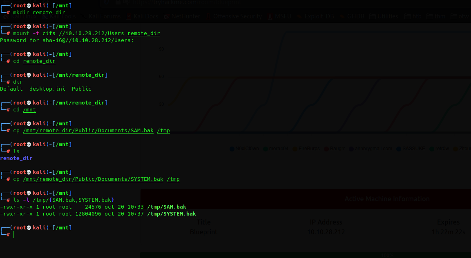Click the blinking cursor at the last prompt
The height and width of the screenshot is (258, 471).
pyautogui.click(x=13, y=235)
